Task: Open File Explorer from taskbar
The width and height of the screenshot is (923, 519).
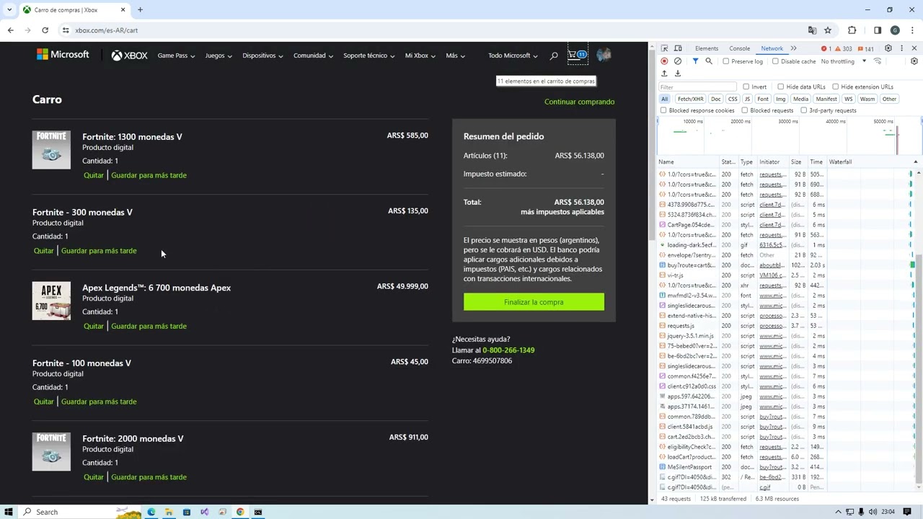Action: (169, 512)
